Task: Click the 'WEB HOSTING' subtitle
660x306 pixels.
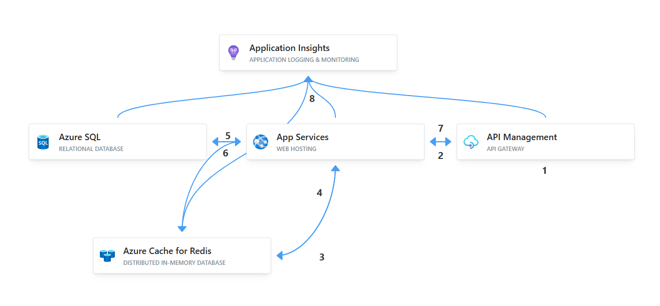Action: (x=296, y=149)
